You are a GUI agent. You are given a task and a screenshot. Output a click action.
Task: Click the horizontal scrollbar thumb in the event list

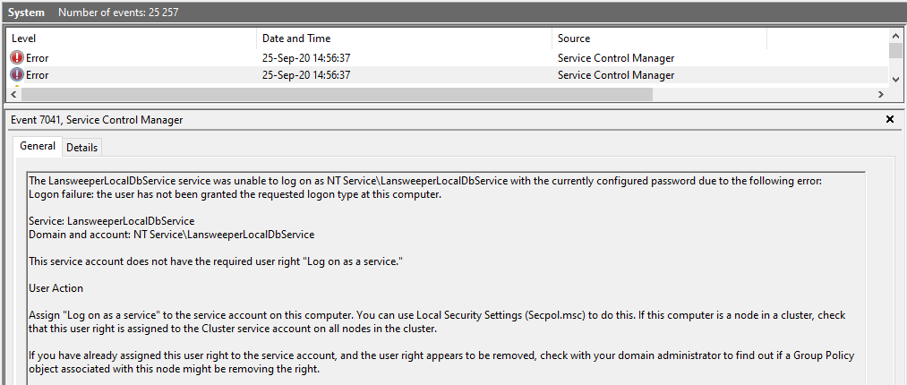(336, 94)
